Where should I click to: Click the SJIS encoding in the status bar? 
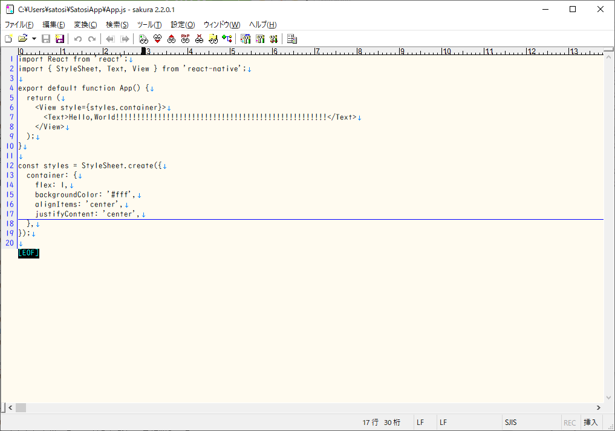click(x=510, y=423)
